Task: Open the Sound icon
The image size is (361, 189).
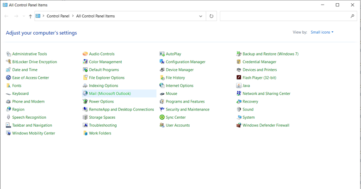Action: click(x=239, y=110)
